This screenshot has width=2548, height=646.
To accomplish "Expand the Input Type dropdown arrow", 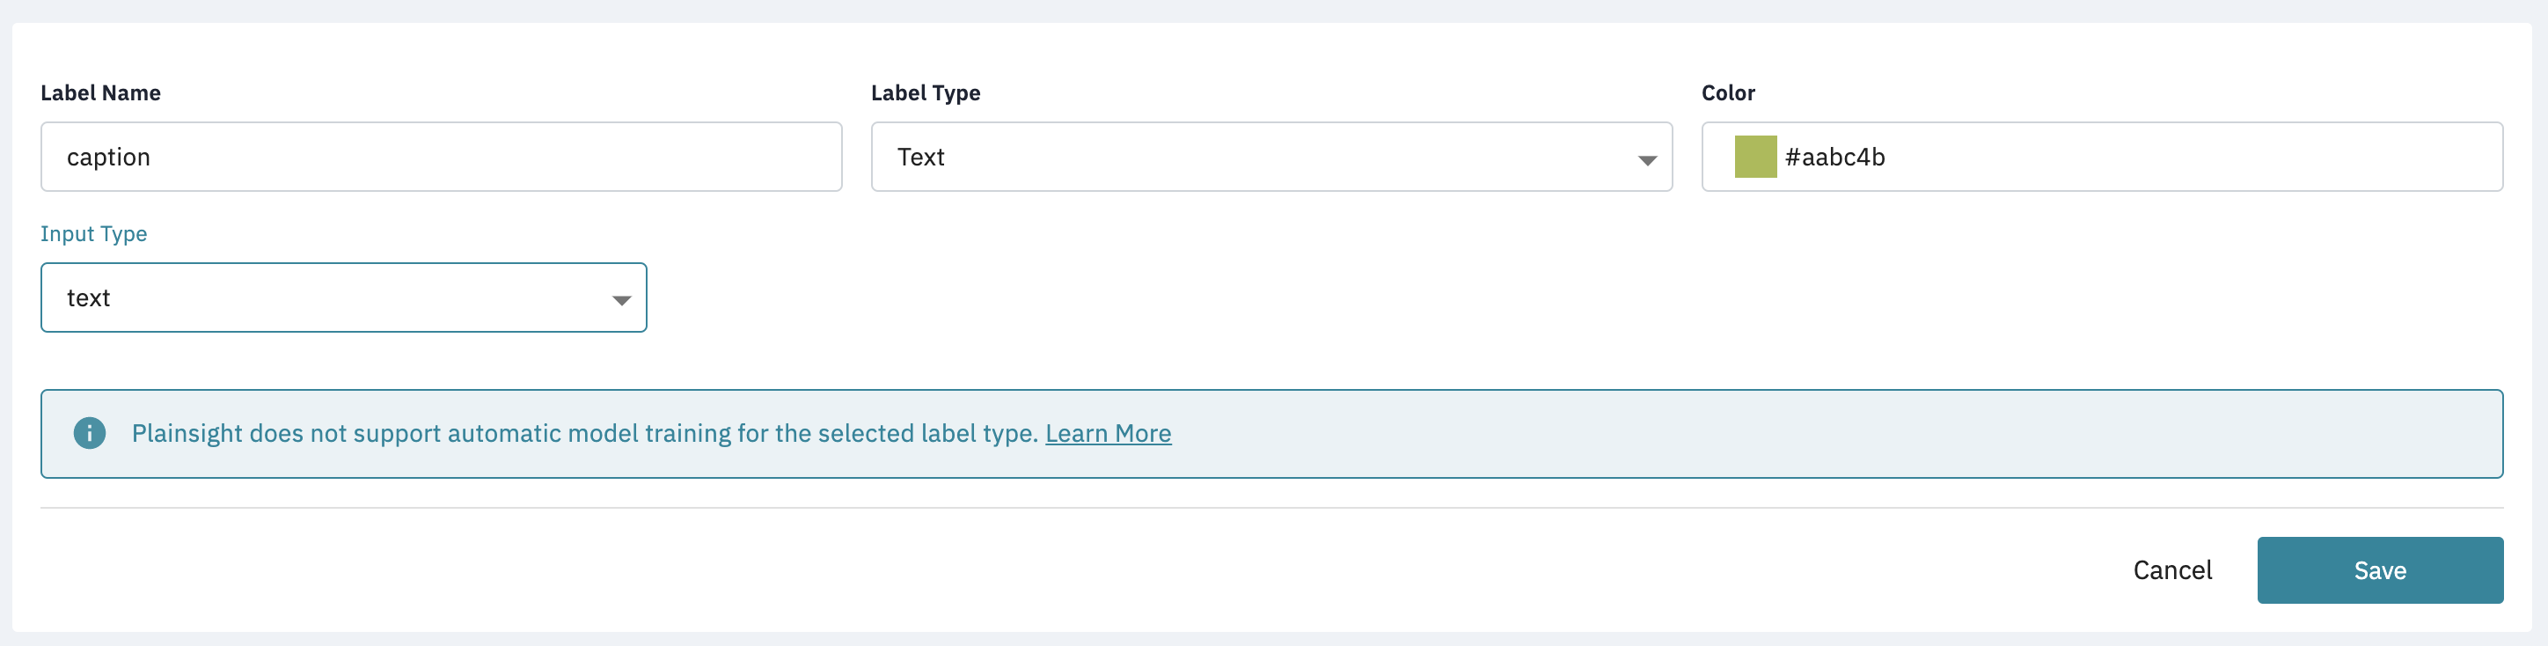I will pyautogui.click(x=621, y=301).
